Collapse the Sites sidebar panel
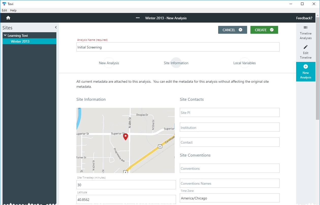Screen dimensions: 320x205 pos(56,27)
